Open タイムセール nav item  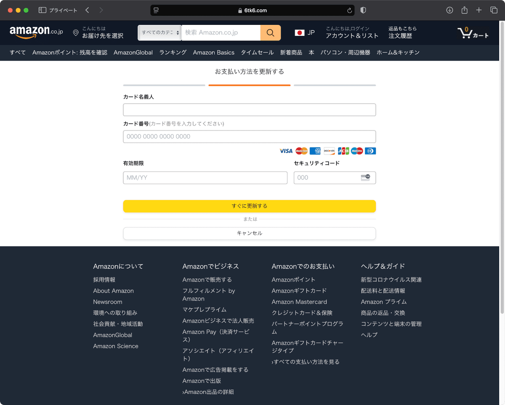point(257,53)
